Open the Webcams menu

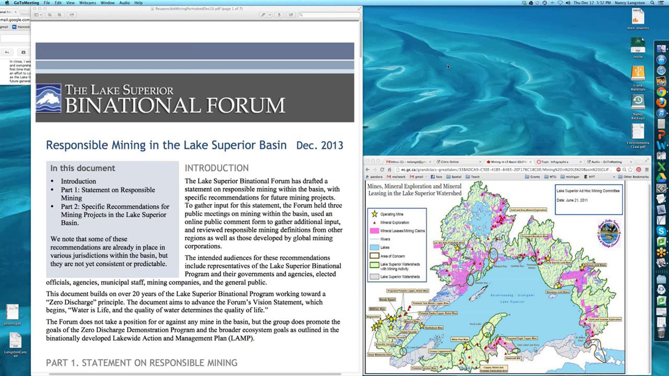point(88,3)
